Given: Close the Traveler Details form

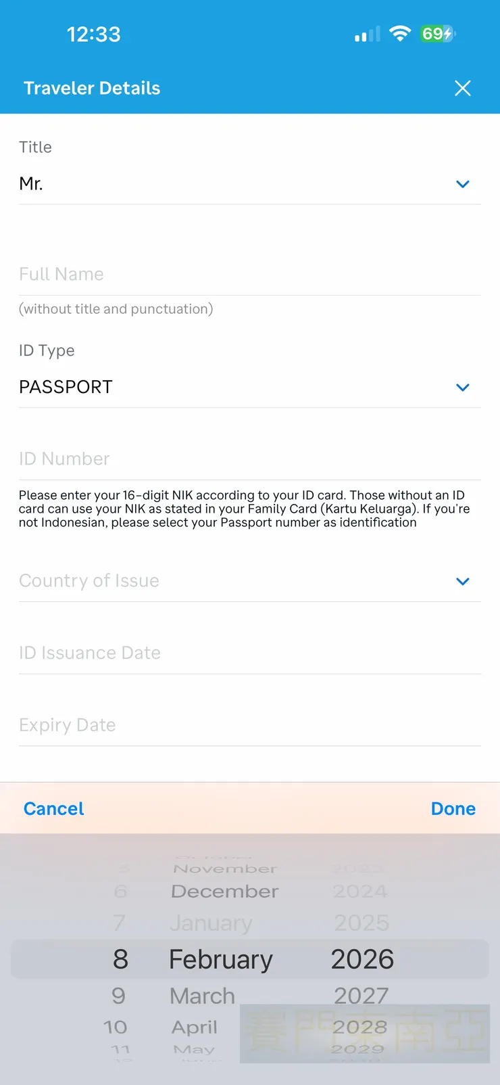Looking at the screenshot, I should click(463, 88).
